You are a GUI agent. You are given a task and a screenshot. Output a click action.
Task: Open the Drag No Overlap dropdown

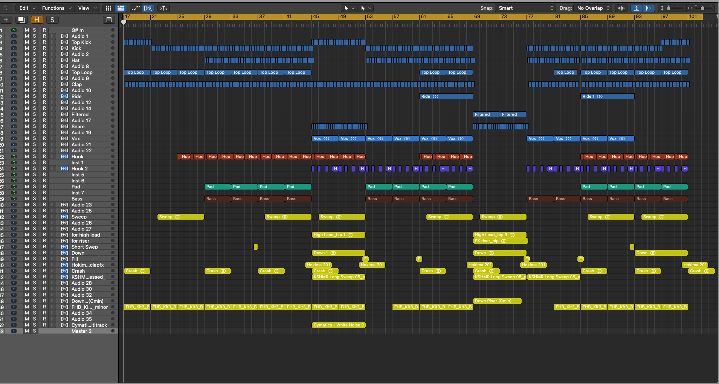point(593,8)
